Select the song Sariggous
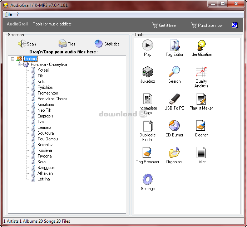Image resolution: width=247 pixels, height=227 pixels. point(46,168)
